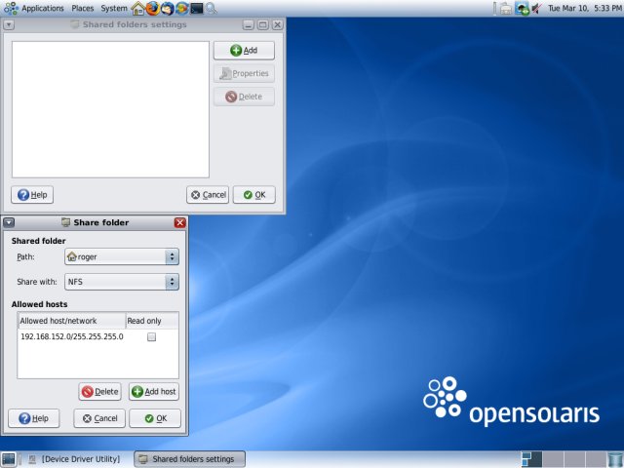The width and height of the screenshot is (624, 468).
Task: Click the Allowed host/network column header
Action: click(71, 321)
